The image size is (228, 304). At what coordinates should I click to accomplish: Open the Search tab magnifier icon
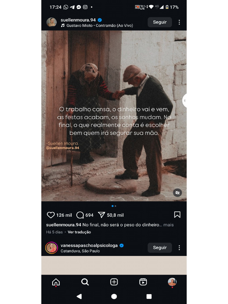(85, 282)
